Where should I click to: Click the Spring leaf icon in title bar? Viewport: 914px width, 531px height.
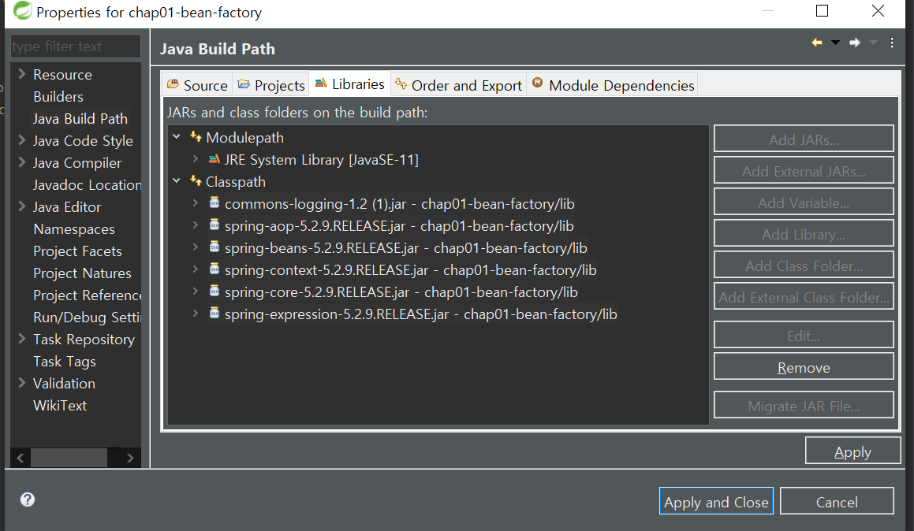22,11
